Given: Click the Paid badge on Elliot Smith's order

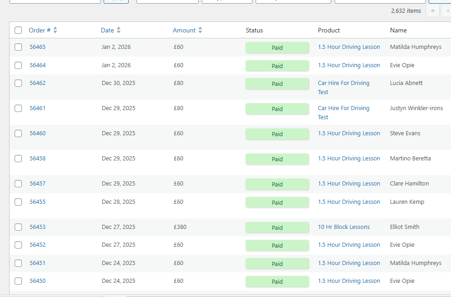Looking at the screenshot, I should [x=277, y=228].
